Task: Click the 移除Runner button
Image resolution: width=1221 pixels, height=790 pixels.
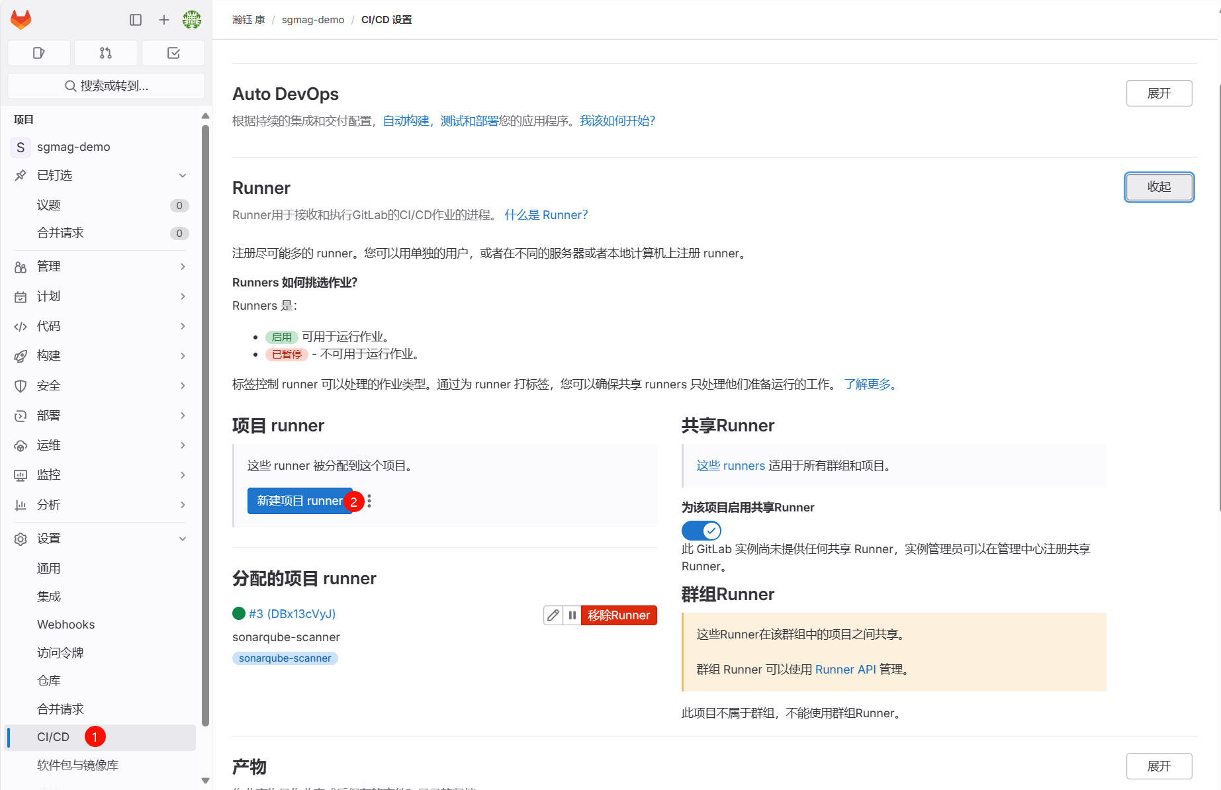Action: pyautogui.click(x=619, y=615)
